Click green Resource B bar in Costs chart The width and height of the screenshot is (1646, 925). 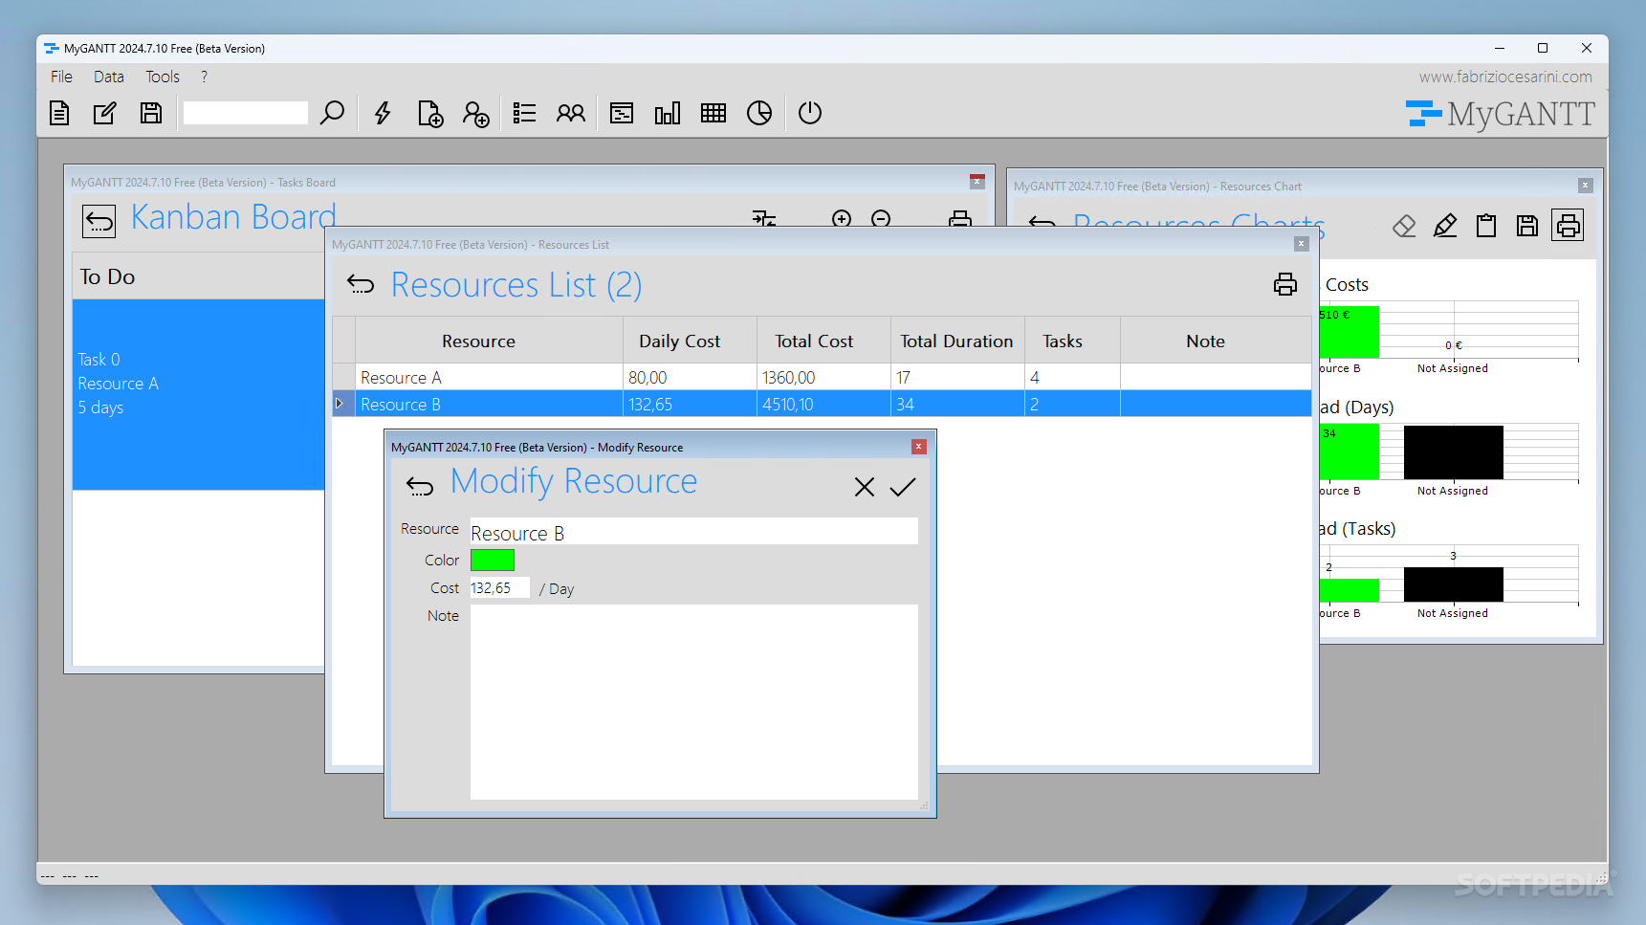click(1349, 332)
